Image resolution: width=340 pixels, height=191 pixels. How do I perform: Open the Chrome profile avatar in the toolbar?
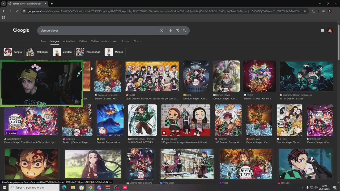330,11
